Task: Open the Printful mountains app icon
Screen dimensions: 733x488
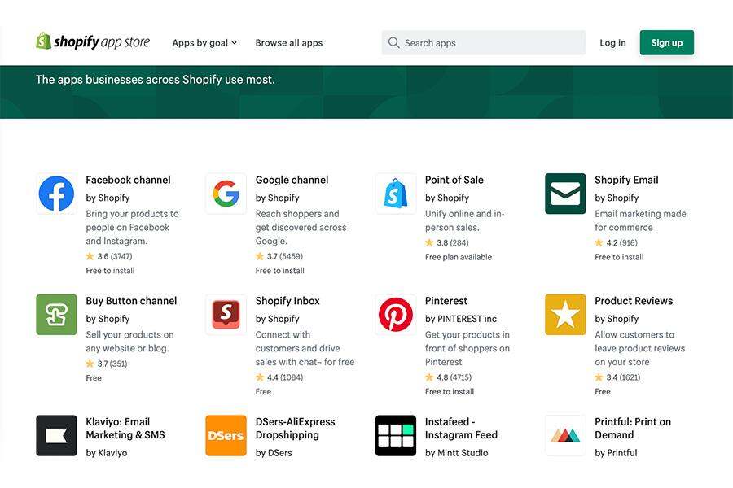Action: pyautogui.click(x=565, y=435)
